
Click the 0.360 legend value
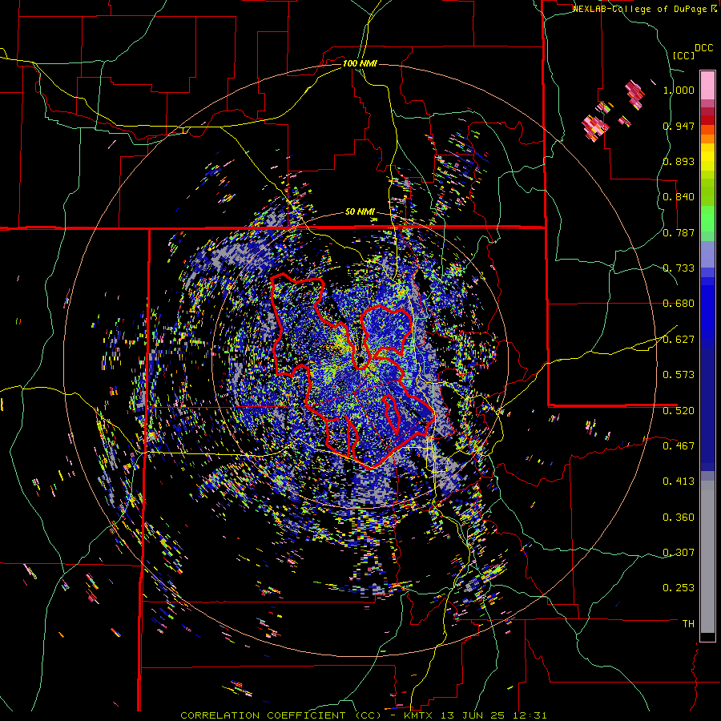click(x=679, y=518)
